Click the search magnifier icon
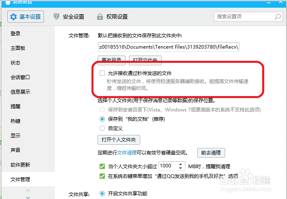The width and height of the screenshot is (287, 199). 278,17
